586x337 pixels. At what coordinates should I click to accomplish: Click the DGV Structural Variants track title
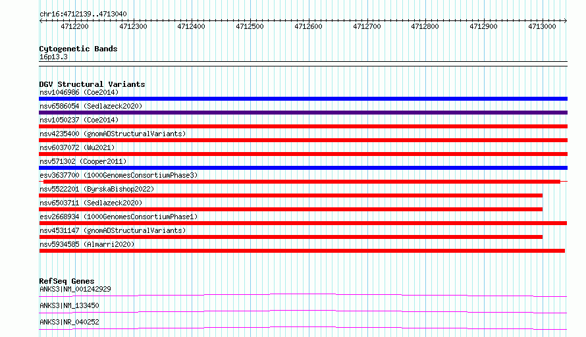(x=92, y=84)
